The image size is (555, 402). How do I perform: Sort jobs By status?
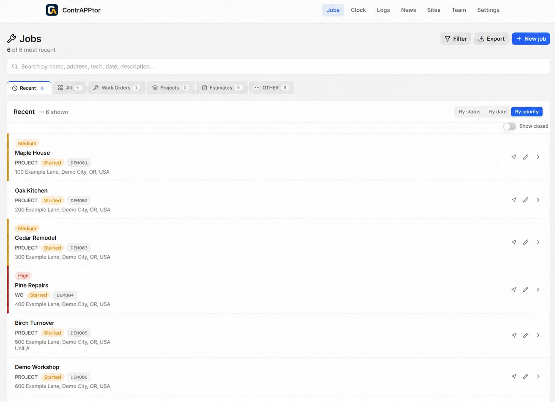469,112
